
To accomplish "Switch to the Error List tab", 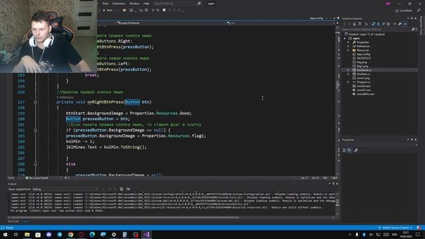I will tap(13, 221).
